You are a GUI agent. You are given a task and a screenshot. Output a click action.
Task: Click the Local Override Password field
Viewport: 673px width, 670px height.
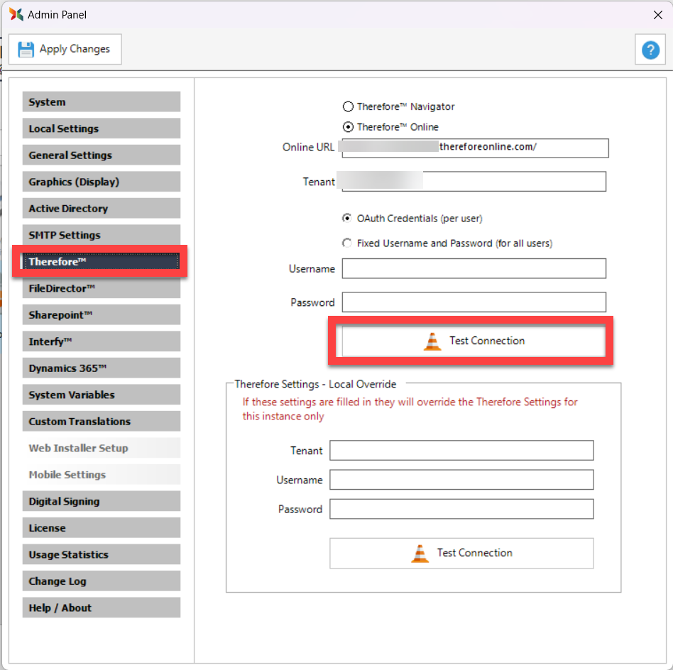point(461,509)
